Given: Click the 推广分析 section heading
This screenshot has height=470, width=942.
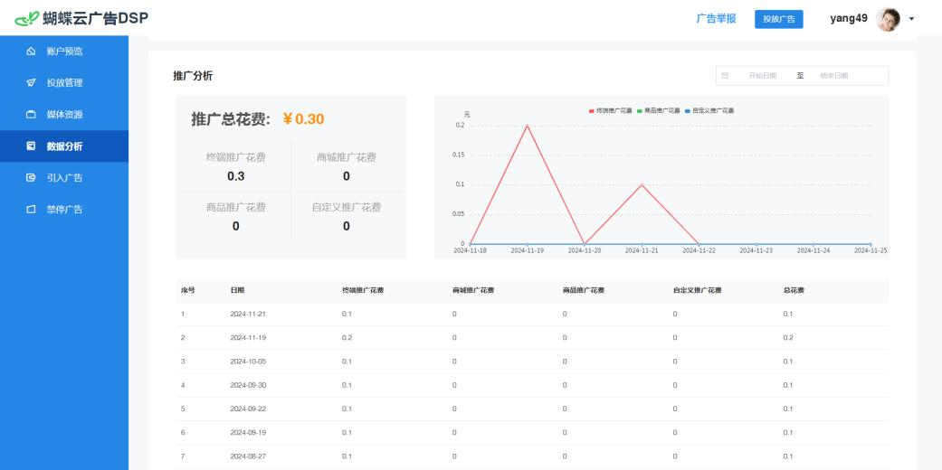Looking at the screenshot, I should (x=193, y=76).
